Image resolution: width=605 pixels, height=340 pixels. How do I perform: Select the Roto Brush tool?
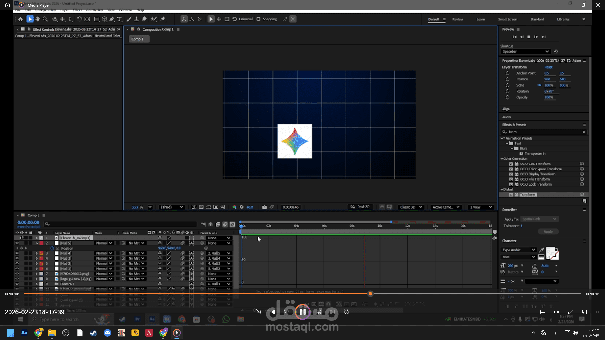[x=154, y=19]
